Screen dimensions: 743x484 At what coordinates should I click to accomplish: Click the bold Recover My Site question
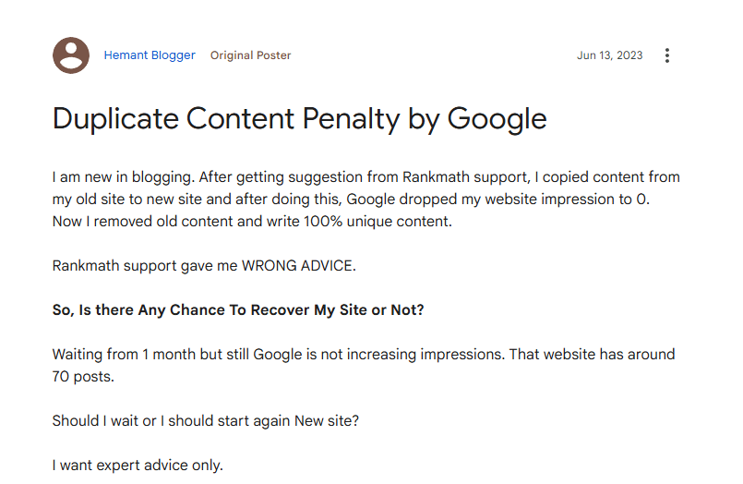point(238,310)
